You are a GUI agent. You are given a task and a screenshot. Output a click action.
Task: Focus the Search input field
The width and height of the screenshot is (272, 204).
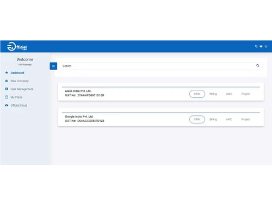(x=160, y=66)
